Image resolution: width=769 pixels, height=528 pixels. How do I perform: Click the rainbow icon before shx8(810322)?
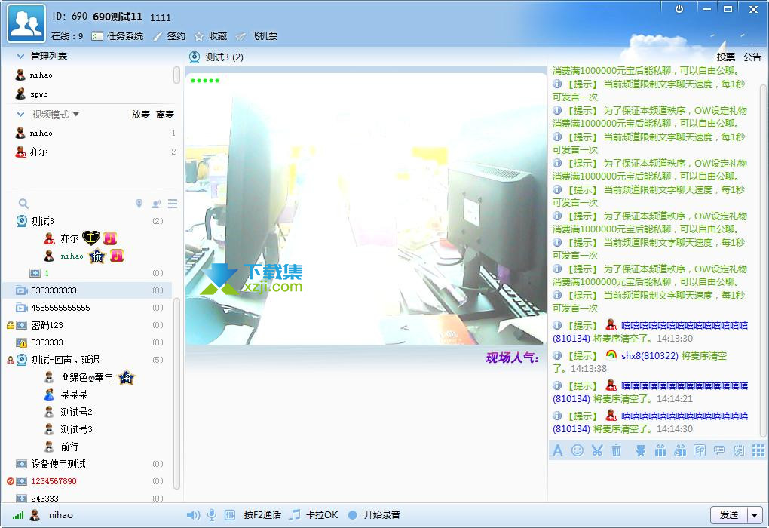[x=611, y=355]
